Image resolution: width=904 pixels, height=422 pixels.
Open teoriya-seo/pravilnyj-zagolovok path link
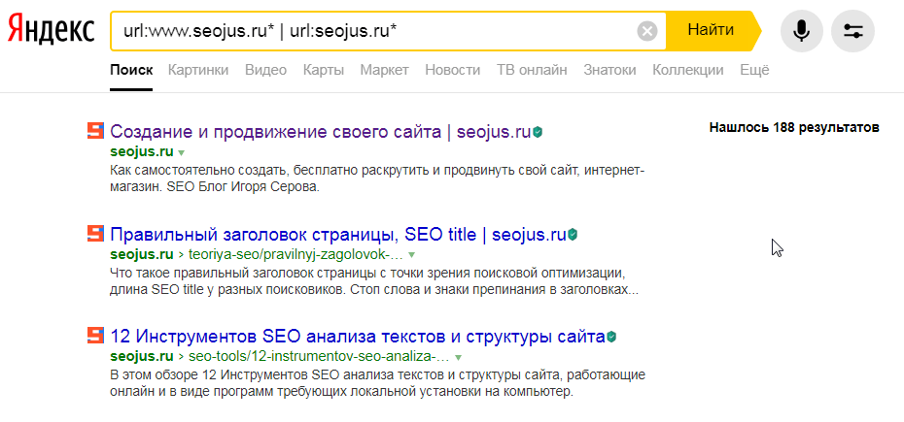click(296, 254)
